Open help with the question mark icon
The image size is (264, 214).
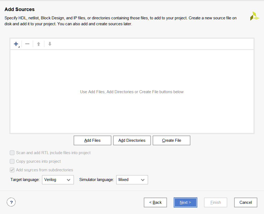click(x=11, y=202)
